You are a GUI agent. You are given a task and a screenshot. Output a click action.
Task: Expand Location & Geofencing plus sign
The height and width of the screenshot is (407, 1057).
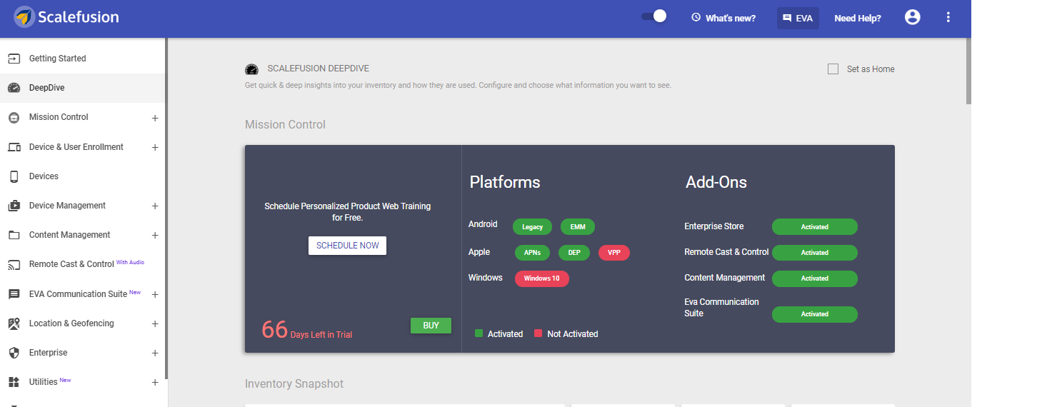155,323
